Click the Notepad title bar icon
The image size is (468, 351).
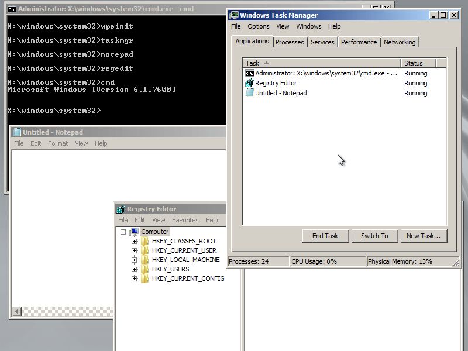pos(16,132)
